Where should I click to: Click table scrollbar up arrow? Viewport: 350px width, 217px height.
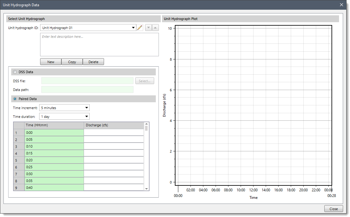coord(146,124)
